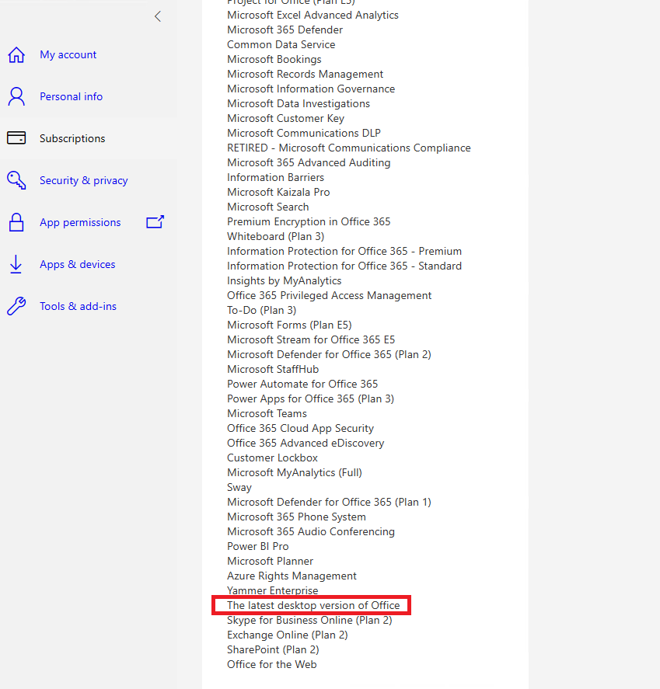
Task: Select 'Microsoft 365 Phone System' entry
Action: point(296,517)
